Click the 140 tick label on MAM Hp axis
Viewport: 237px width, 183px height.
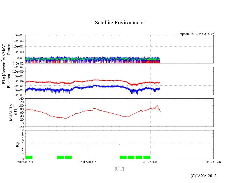(x=21, y=99)
